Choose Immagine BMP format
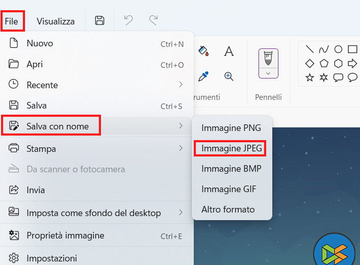 pos(232,169)
